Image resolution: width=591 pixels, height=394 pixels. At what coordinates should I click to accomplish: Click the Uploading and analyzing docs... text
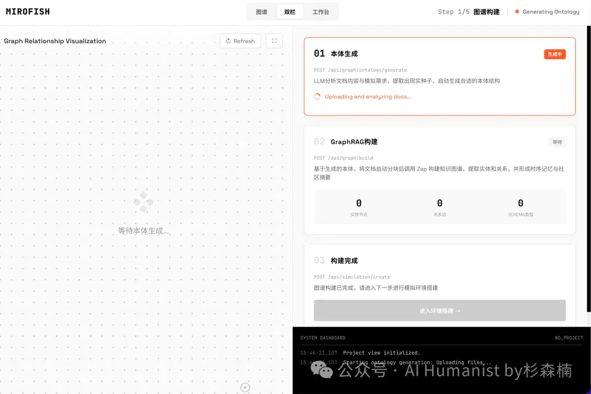click(368, 96)
